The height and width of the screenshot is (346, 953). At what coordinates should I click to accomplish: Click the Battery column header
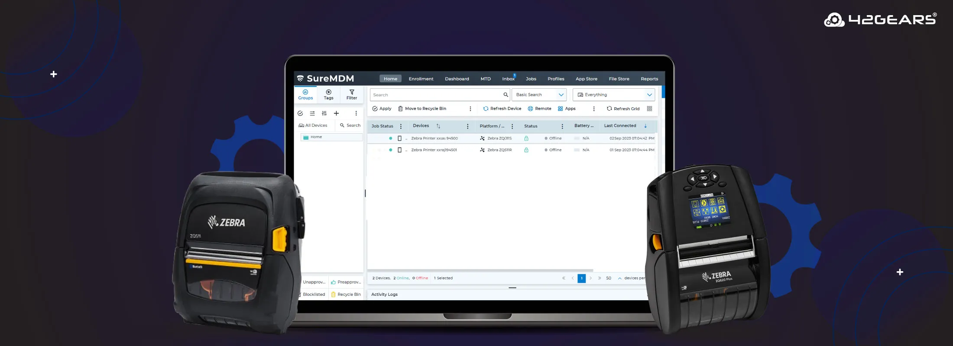pyautogui.click(x=584, y=126)
